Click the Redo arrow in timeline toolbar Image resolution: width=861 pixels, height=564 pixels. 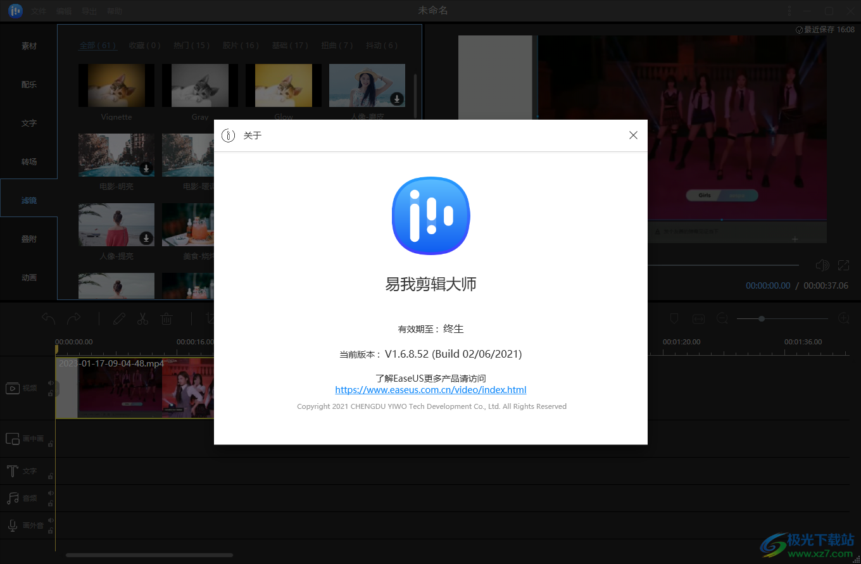click(74, 318)
